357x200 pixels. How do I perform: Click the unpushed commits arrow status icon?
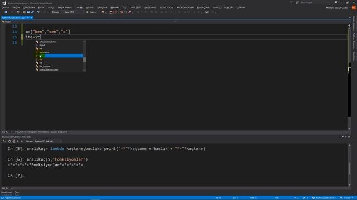[296, 198]
